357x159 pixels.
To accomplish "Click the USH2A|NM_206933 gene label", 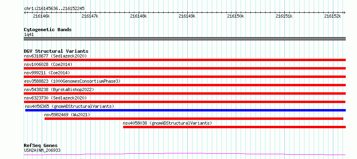I will point(42,150).
